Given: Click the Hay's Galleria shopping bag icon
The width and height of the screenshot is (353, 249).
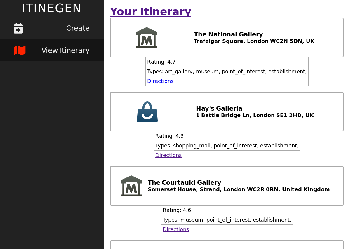Looking at the screenshot, I should click(147, 112).
